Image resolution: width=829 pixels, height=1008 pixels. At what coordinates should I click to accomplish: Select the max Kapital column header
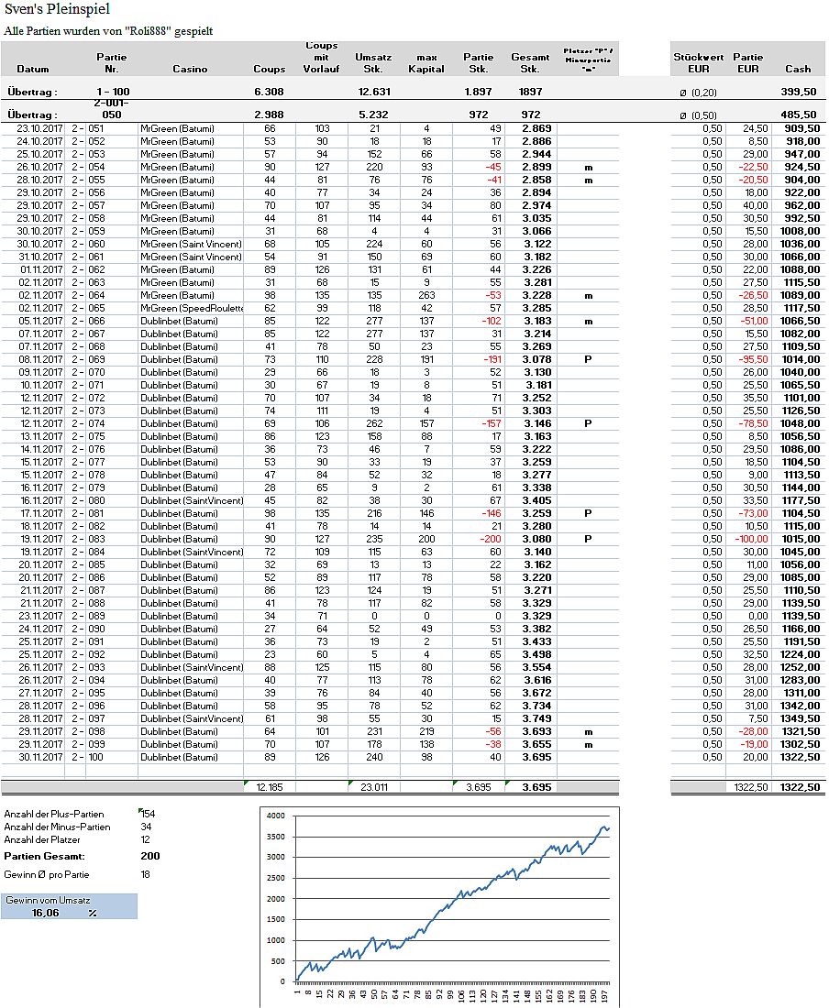pos(426,62)
